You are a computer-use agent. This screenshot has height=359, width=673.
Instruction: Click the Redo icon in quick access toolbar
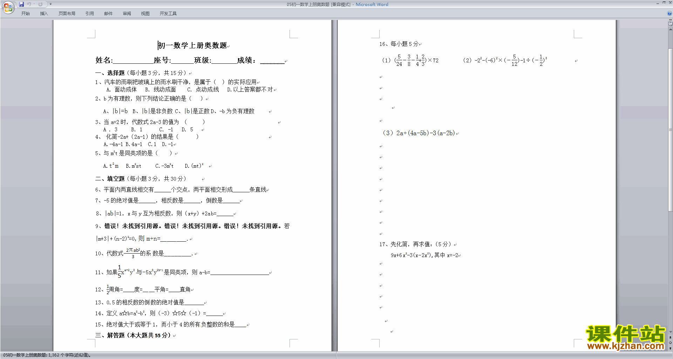pos(40,4)
